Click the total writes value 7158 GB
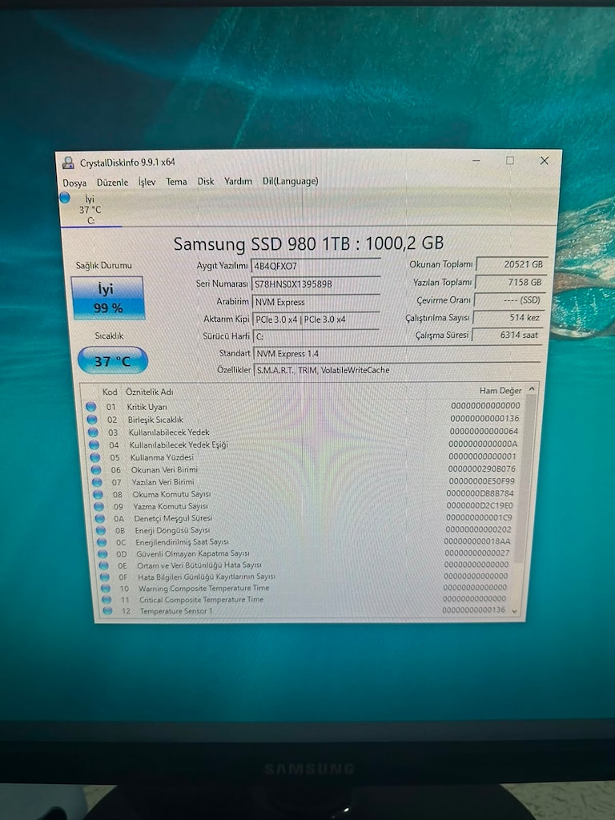Image resolution: width=615 pixels, height=820 pixels. click(x=511, y=282)
